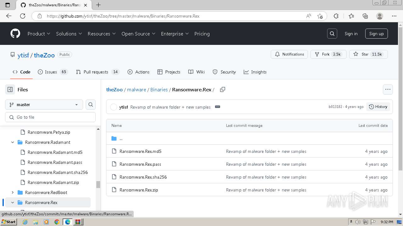Click the GitHub logo icon
The width and height of the screenshot is (403, 226).
pyautogui.click(x=15, y=34)
